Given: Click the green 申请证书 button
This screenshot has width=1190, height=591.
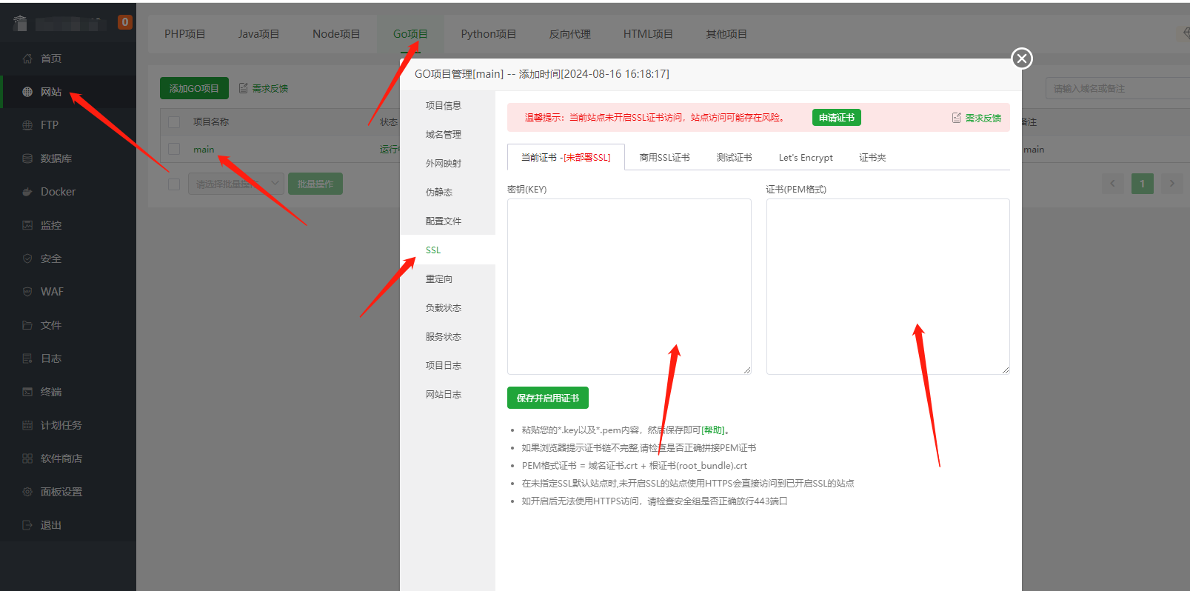Looking at the screenshot, I should coord(836,118).
